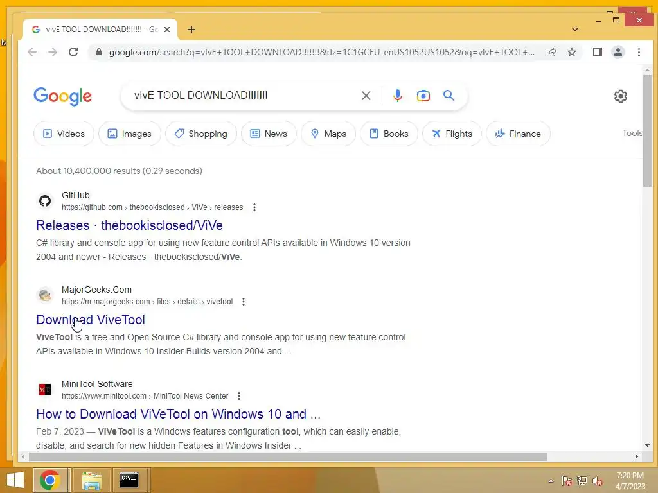Open more options for MajorGeeks result
This screenshot has width=658, height=493.
(244, 302)
